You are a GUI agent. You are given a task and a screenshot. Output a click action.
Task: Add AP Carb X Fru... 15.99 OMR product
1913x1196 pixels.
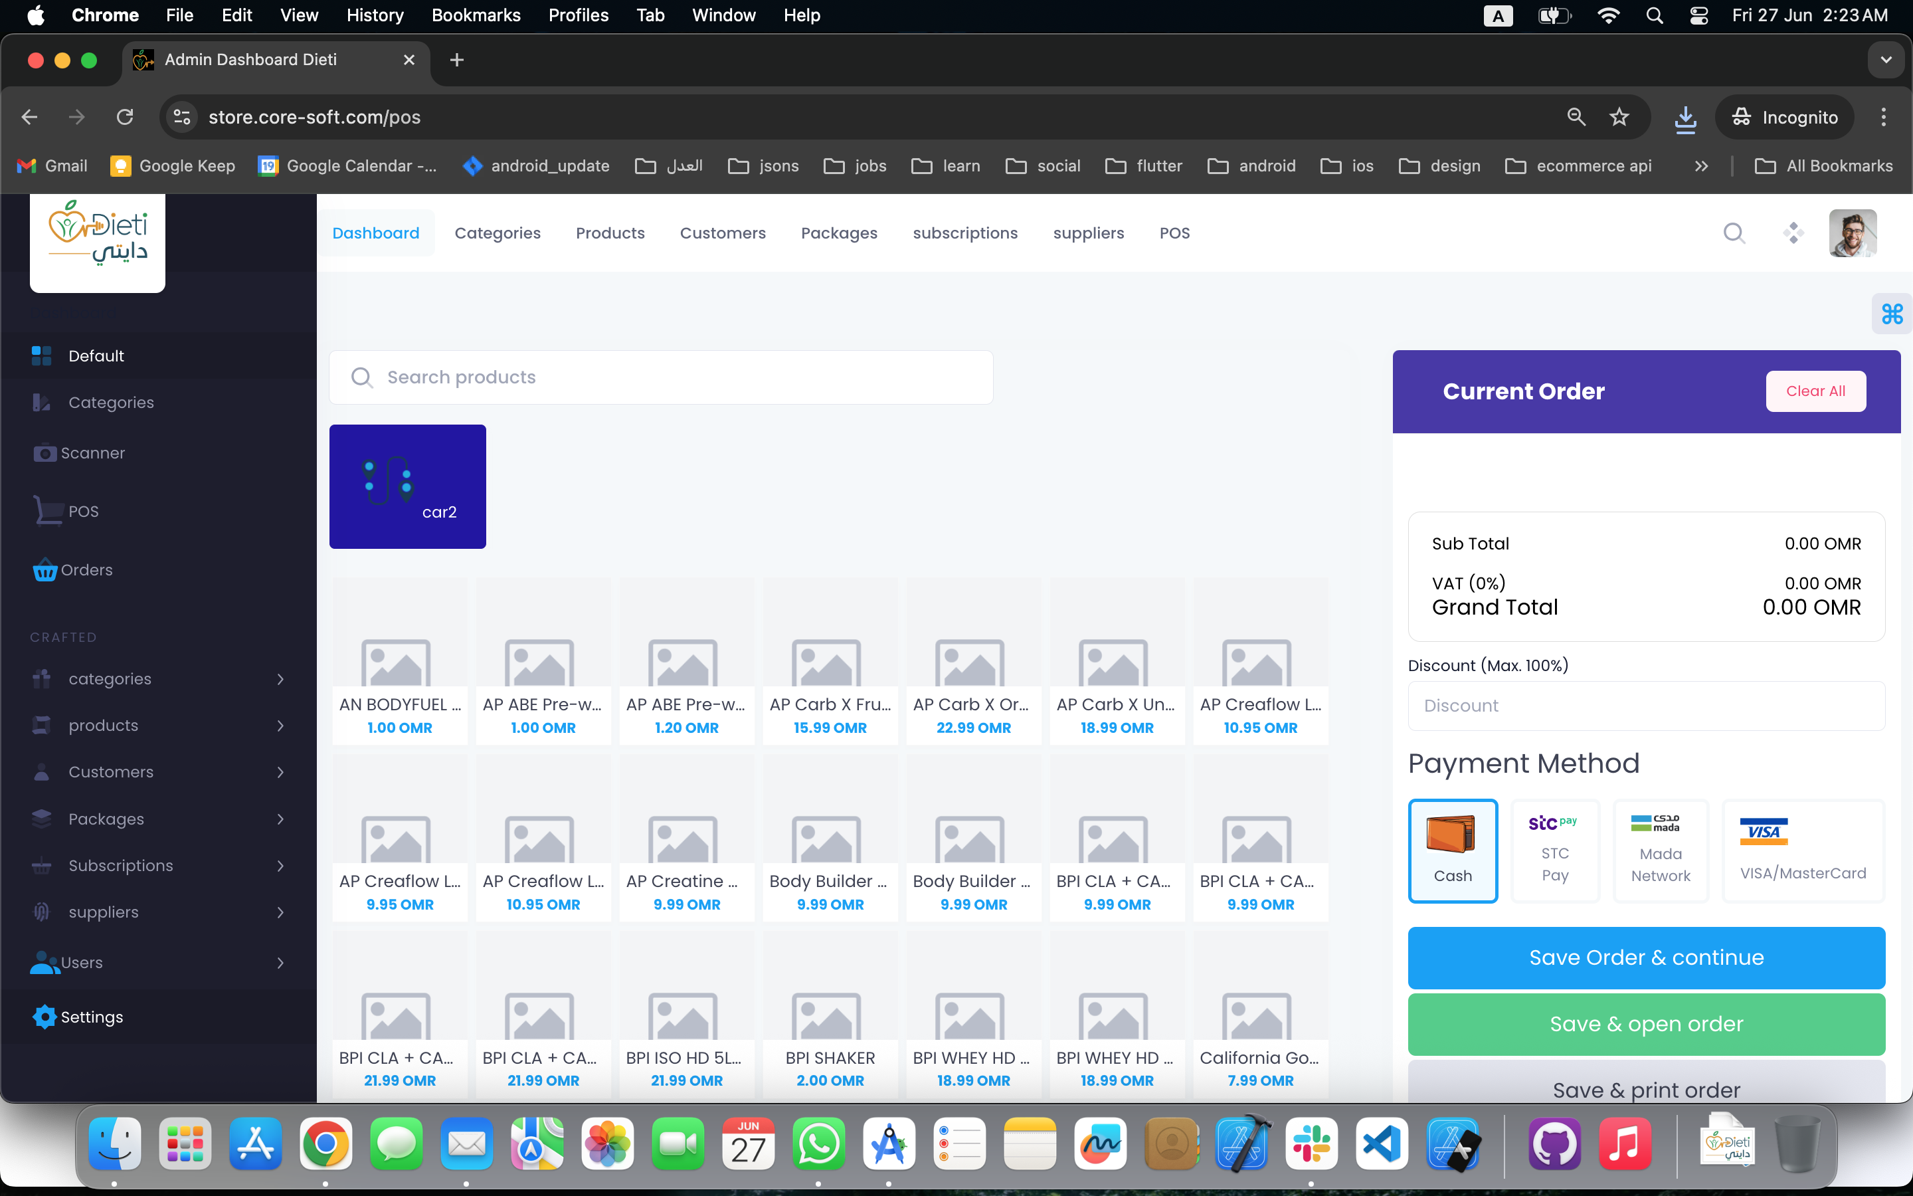(x=830, y=661)
